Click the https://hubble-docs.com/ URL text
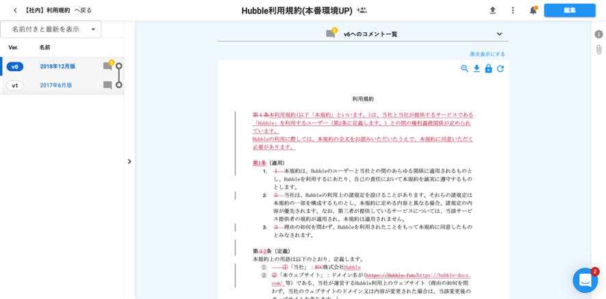The image size is (606, 299). [x=444, y=276]
